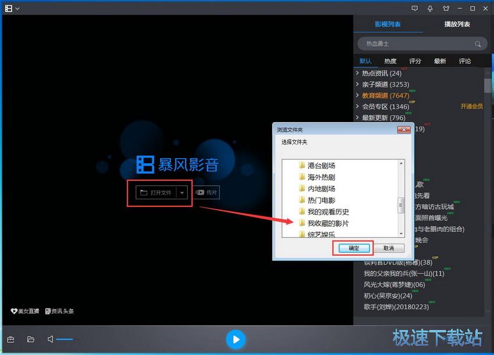
Task: Open 我的父亲我的兵(张一山)(11) entry
Action: [404, 274]
